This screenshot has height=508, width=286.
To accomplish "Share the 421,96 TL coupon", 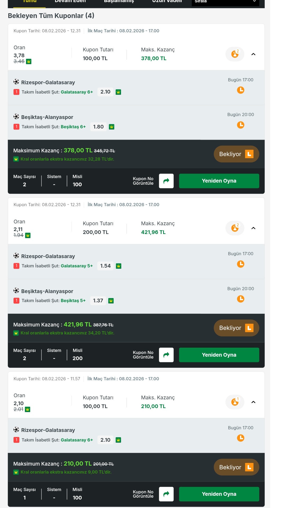I will coord(166,355).
